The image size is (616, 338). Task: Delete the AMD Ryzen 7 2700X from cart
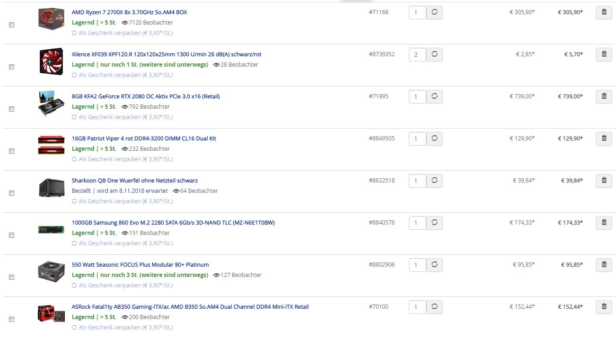tap(603, 12)
